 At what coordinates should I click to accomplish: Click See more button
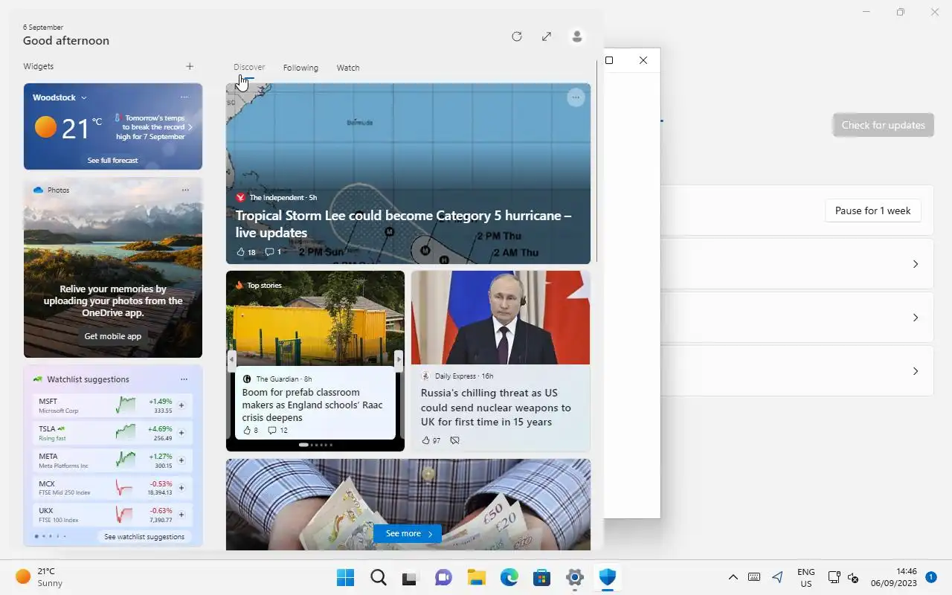click(408, 533)
